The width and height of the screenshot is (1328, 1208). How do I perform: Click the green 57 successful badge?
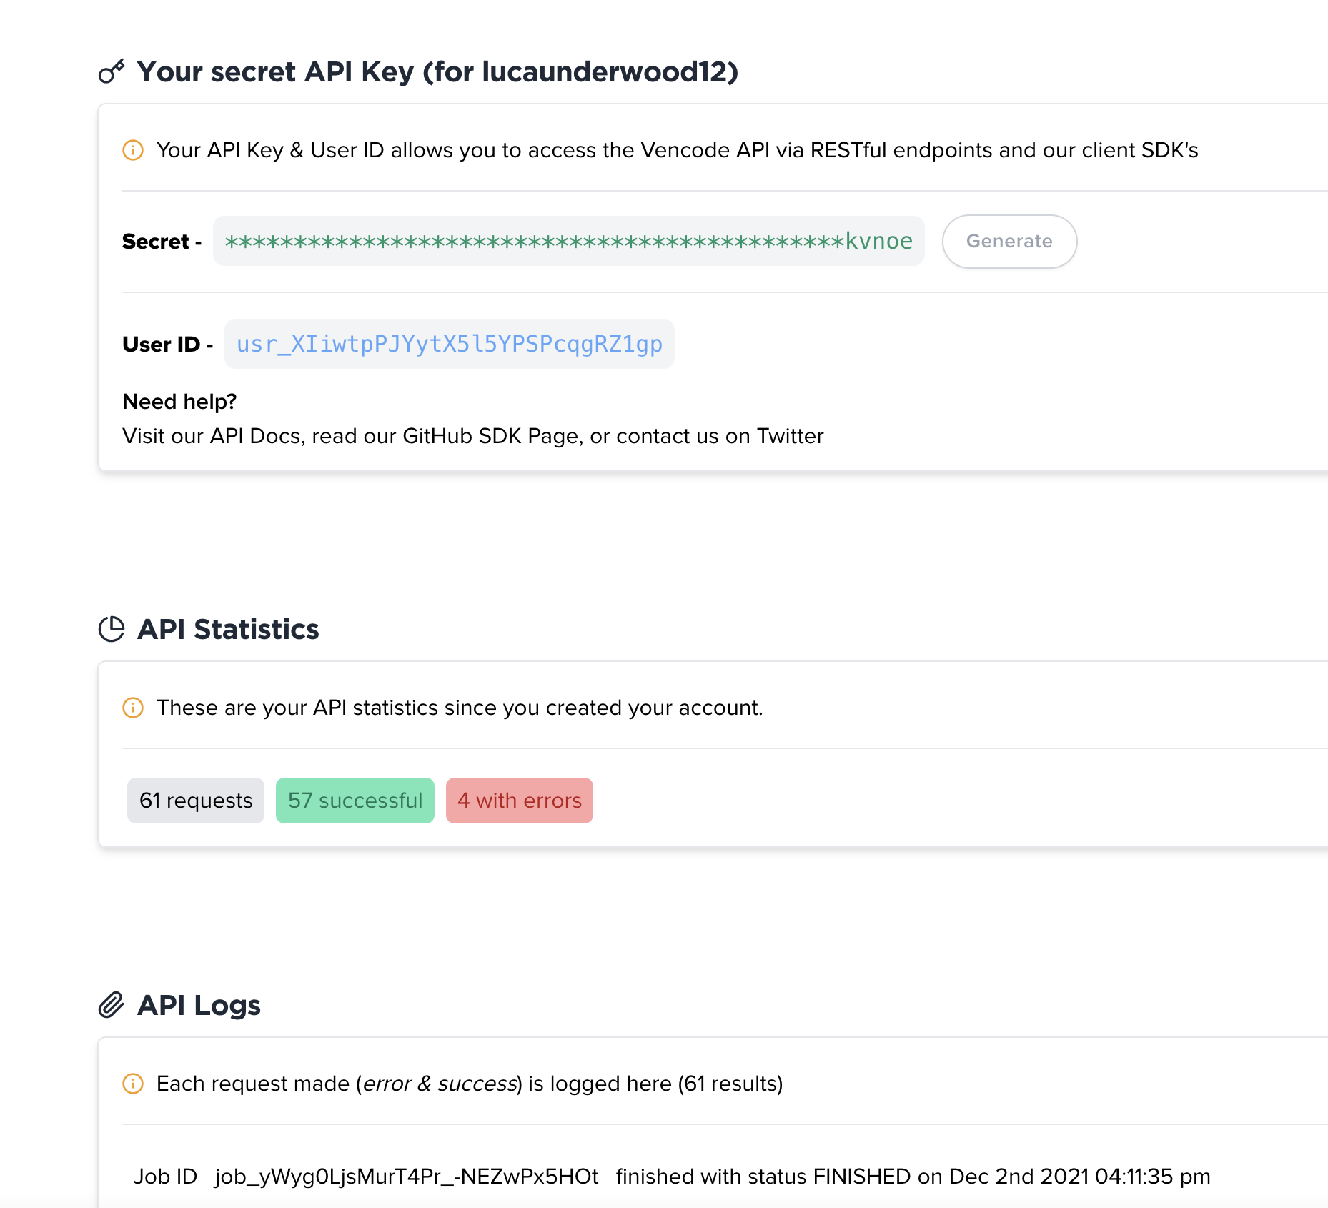(x=355, y=801)
